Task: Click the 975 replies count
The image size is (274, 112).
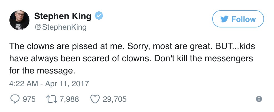Action: [x=29, y=99]
